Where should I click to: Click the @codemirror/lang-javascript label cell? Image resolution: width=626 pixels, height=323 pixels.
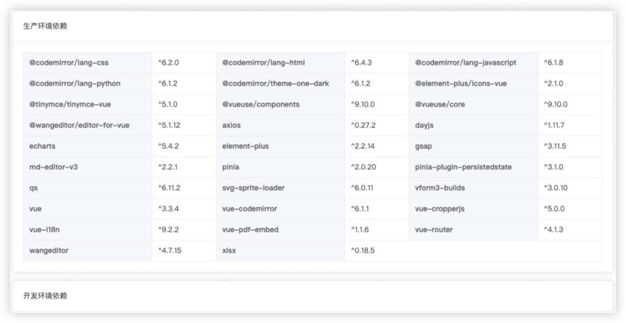click(473, 63)
